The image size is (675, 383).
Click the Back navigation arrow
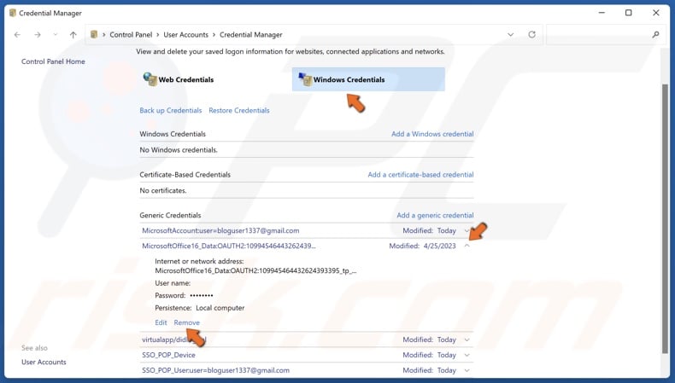[17, 35]
